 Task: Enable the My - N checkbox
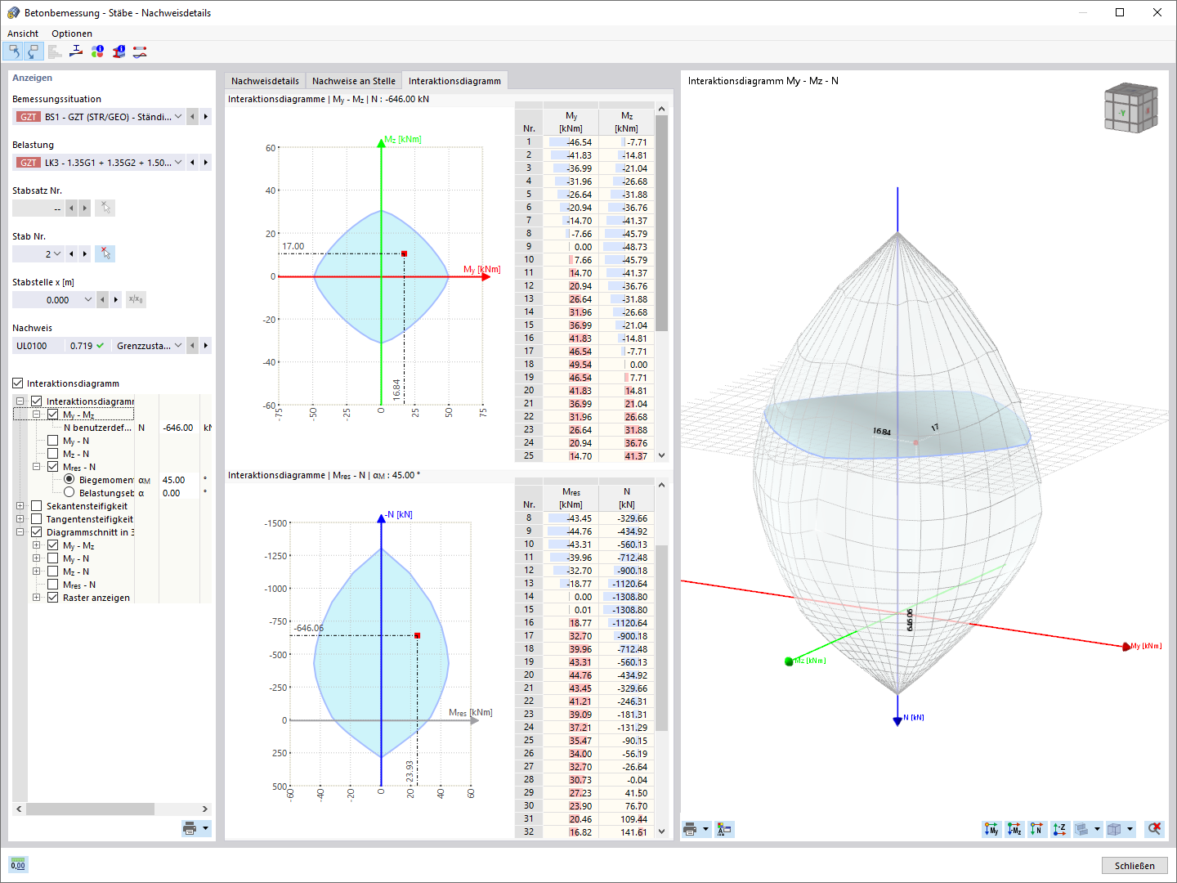click(53, 440)
